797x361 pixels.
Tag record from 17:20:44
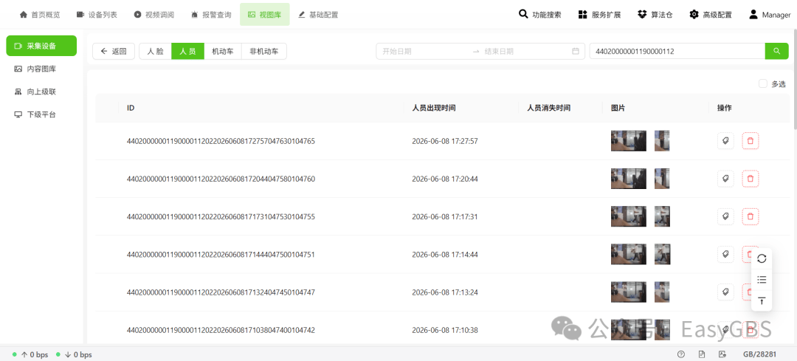click(725, 179)
